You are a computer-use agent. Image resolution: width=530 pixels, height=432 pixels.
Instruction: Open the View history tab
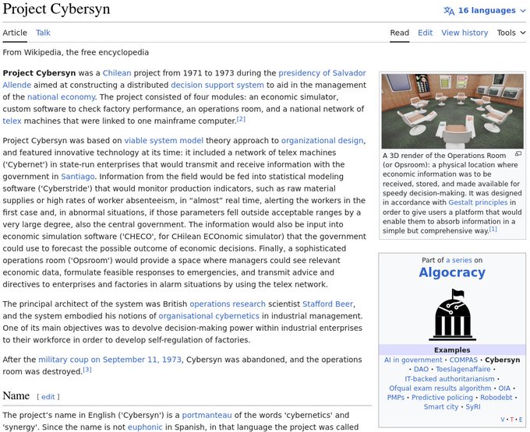(x=465, y=33)
